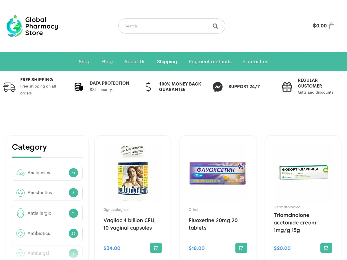The width and height of the screenshot is (347, 260).
Task: Click the Global Pharmacy Store logo
Action: point(32,26)
